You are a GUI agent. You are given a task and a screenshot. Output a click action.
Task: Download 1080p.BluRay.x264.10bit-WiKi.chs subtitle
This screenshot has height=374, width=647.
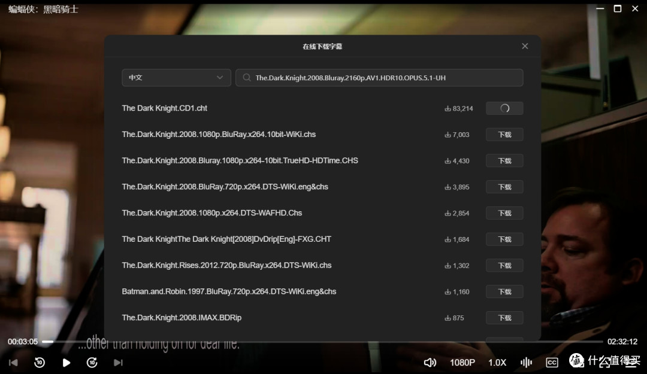click(504, 135)
